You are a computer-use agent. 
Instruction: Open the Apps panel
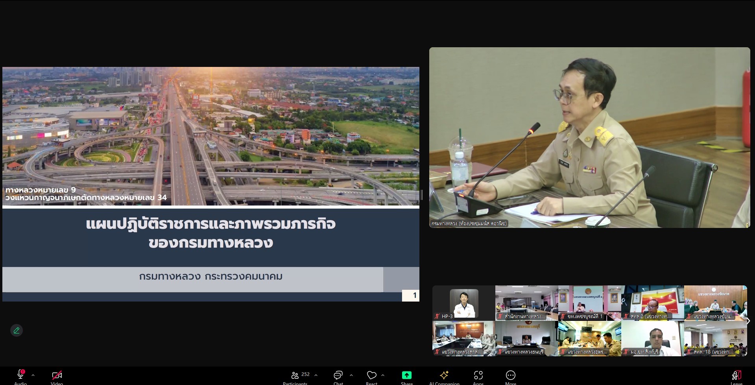pos(478,375)
